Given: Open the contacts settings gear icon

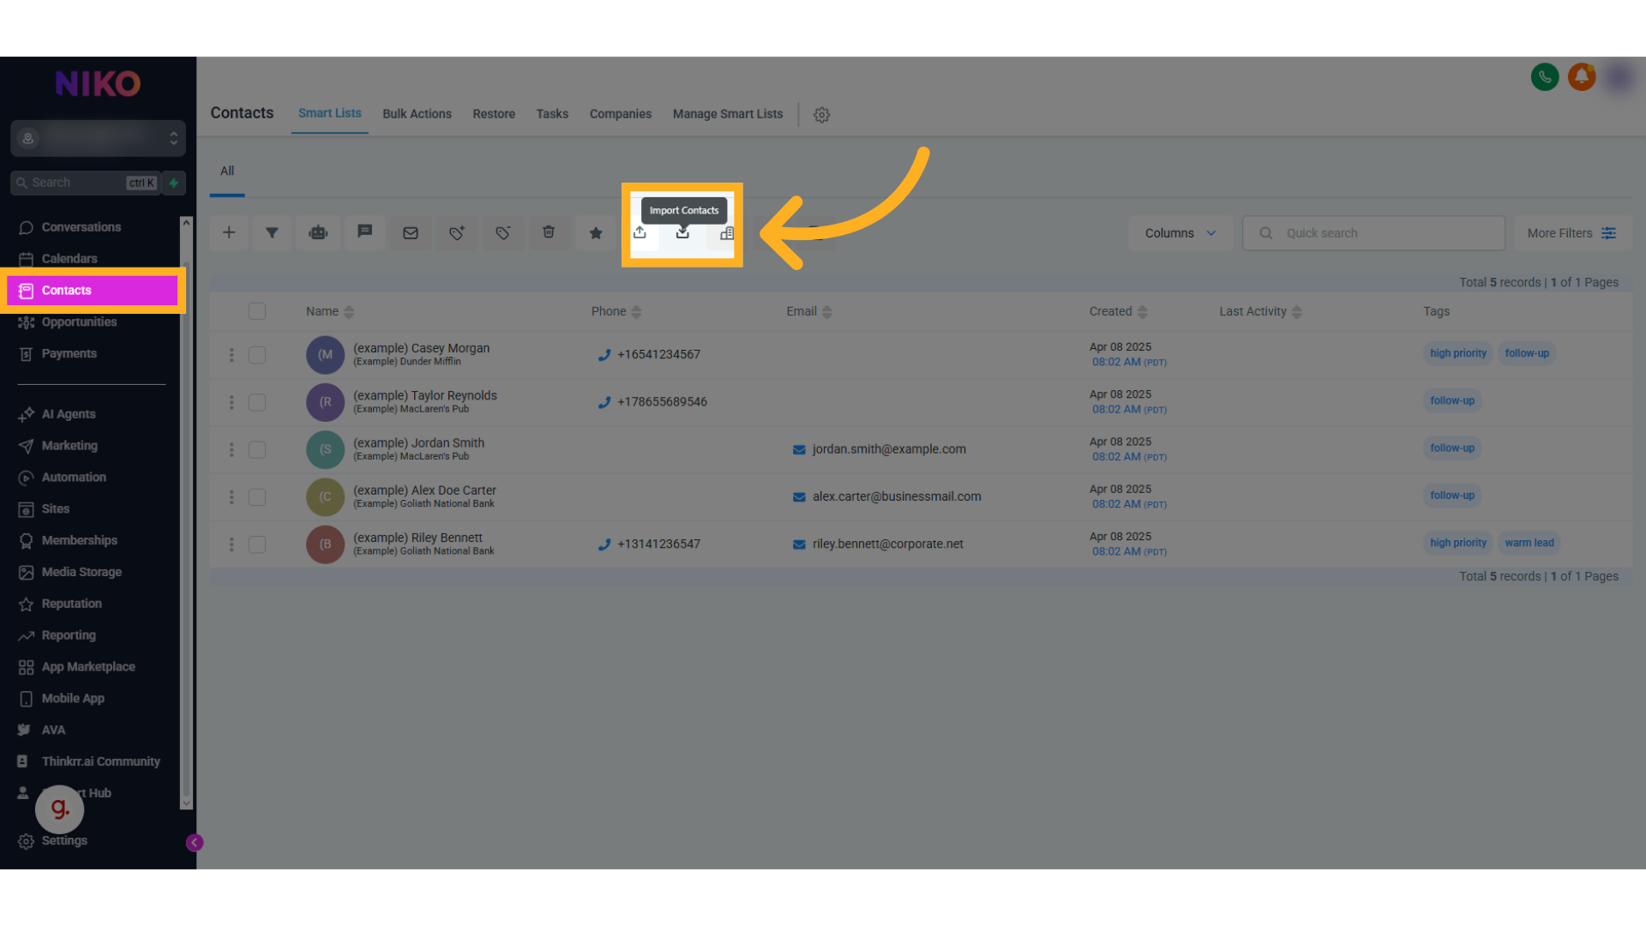Looking at the screenshot, I should (821, 115).
